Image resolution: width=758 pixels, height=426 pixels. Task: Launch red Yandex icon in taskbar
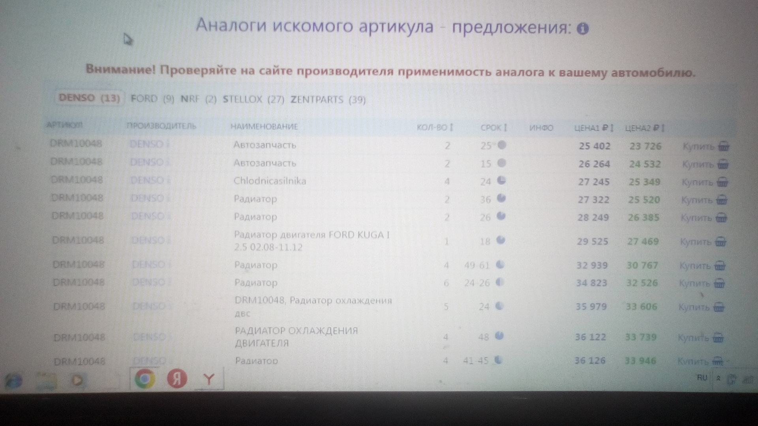pyautogui.click(x=176, y=379)
